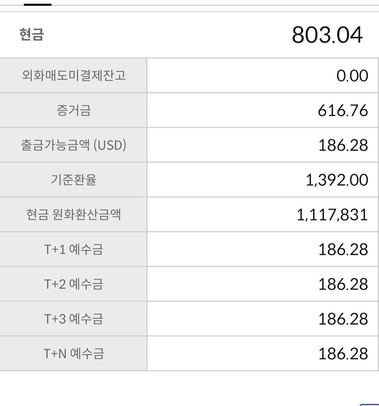Select the 803.04 cash total
This screenshot has width=379, height=406.
tap(327, 35)
